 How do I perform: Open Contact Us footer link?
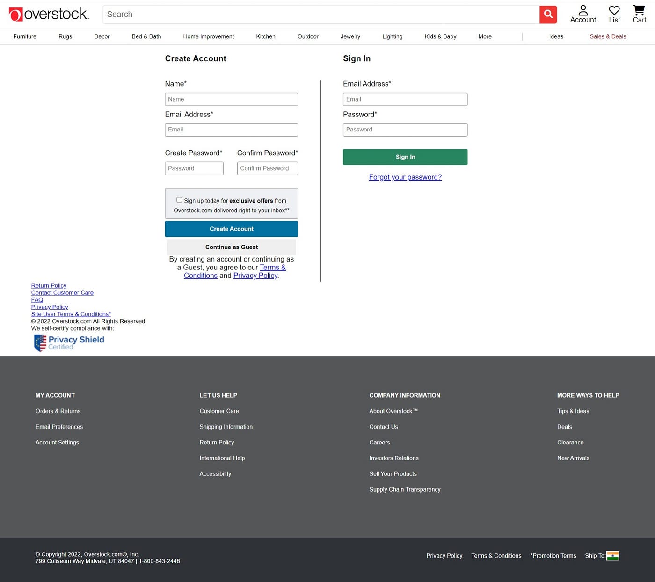[x=384, y=427]
